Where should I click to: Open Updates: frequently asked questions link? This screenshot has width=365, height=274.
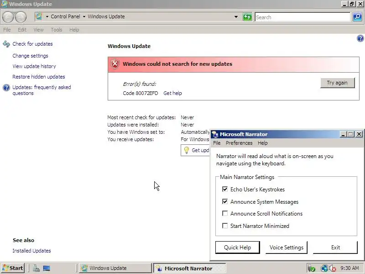(42, 90)
